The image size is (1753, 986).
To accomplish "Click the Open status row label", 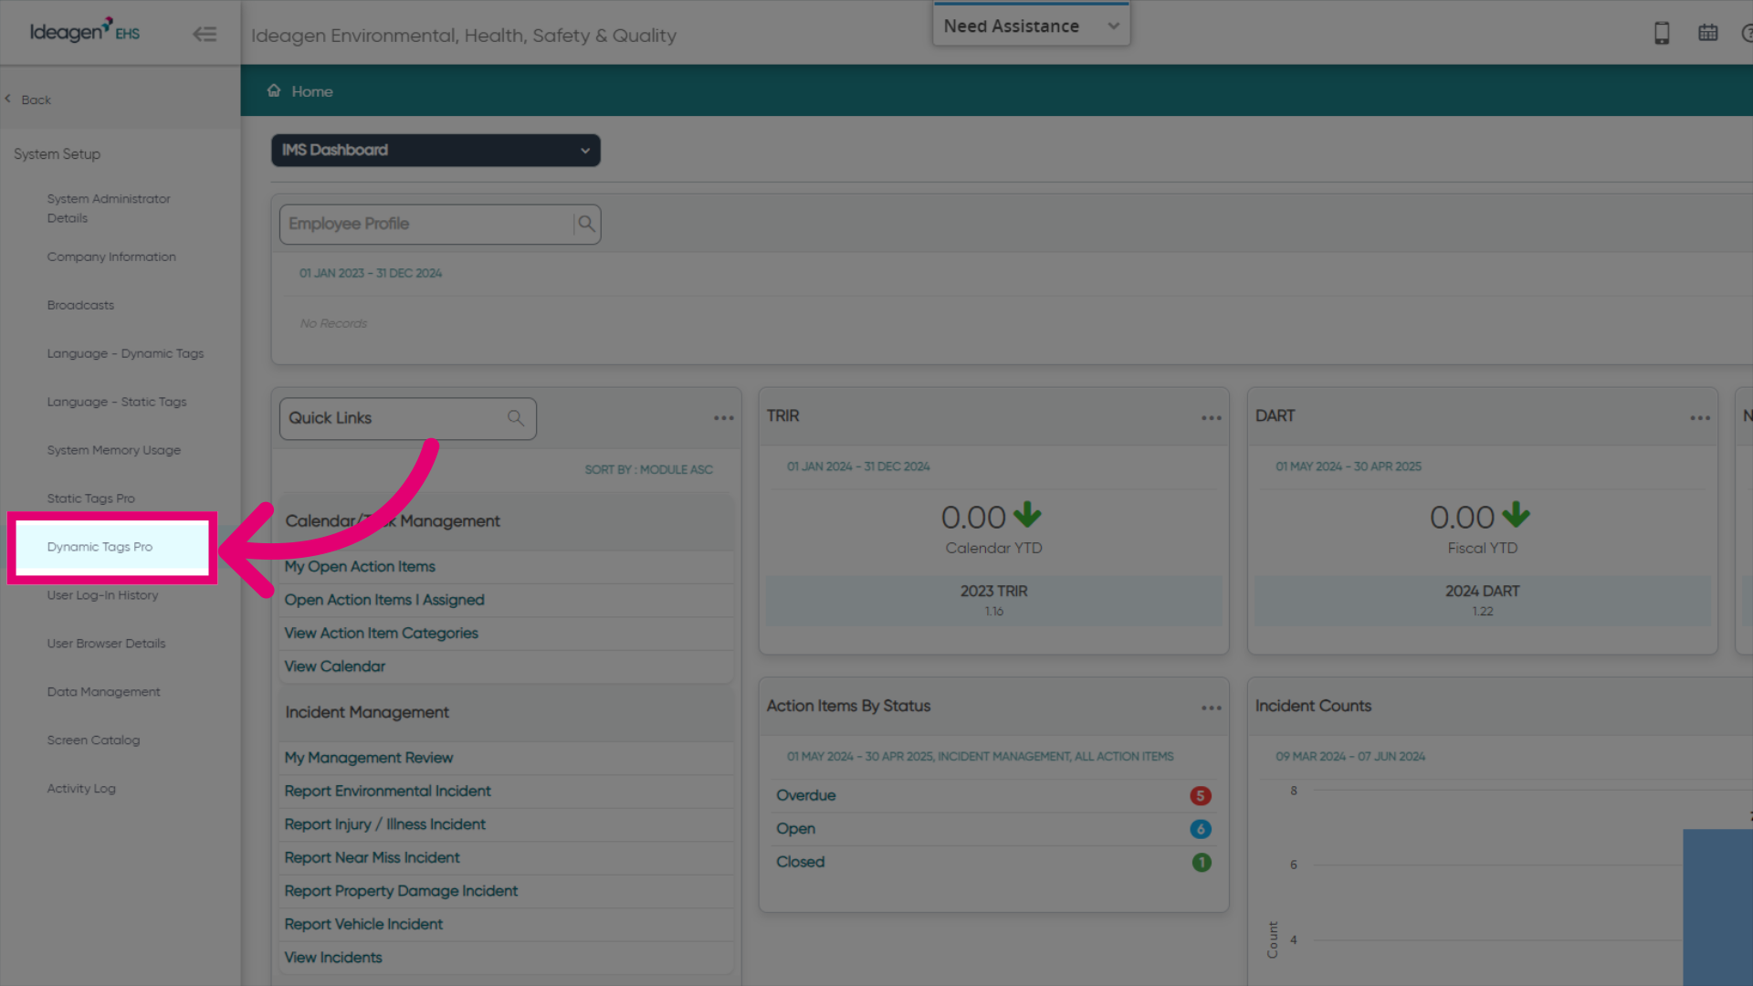I will coord(796,830).
